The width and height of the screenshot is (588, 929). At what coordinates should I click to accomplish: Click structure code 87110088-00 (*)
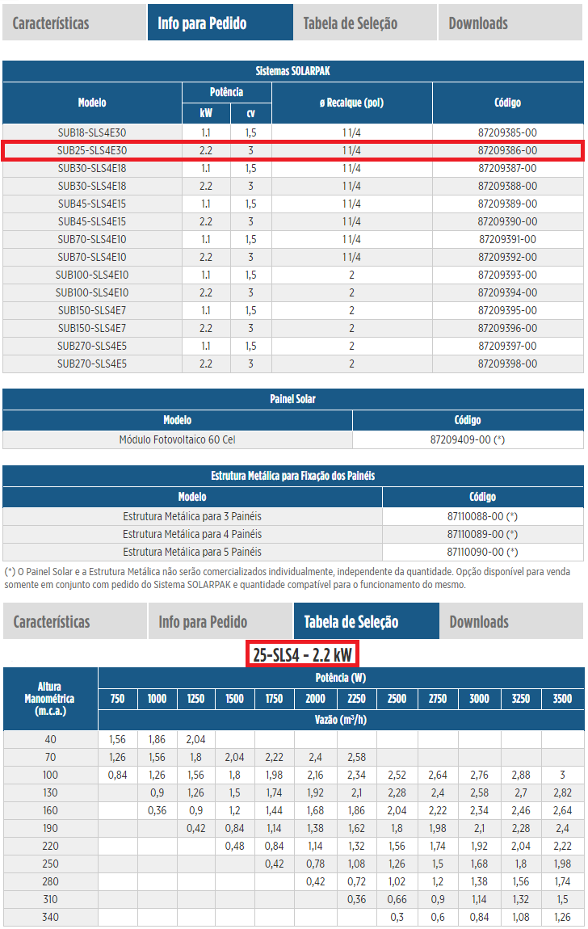(x=482, y=517)
